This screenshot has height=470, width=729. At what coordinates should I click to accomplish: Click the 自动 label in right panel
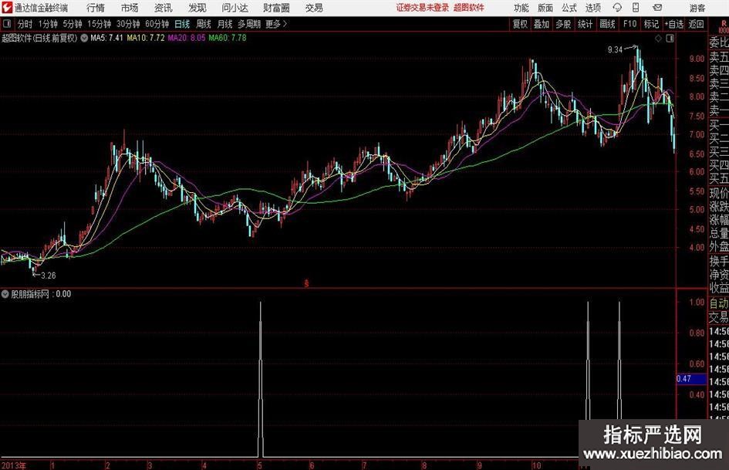tap(719, 303)
